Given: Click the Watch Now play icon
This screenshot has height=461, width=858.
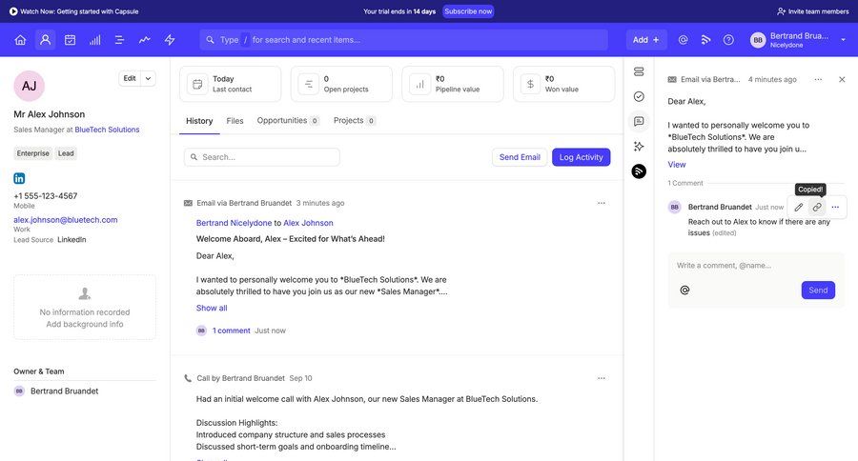Looking at the screenshot, I should [13, 10].
